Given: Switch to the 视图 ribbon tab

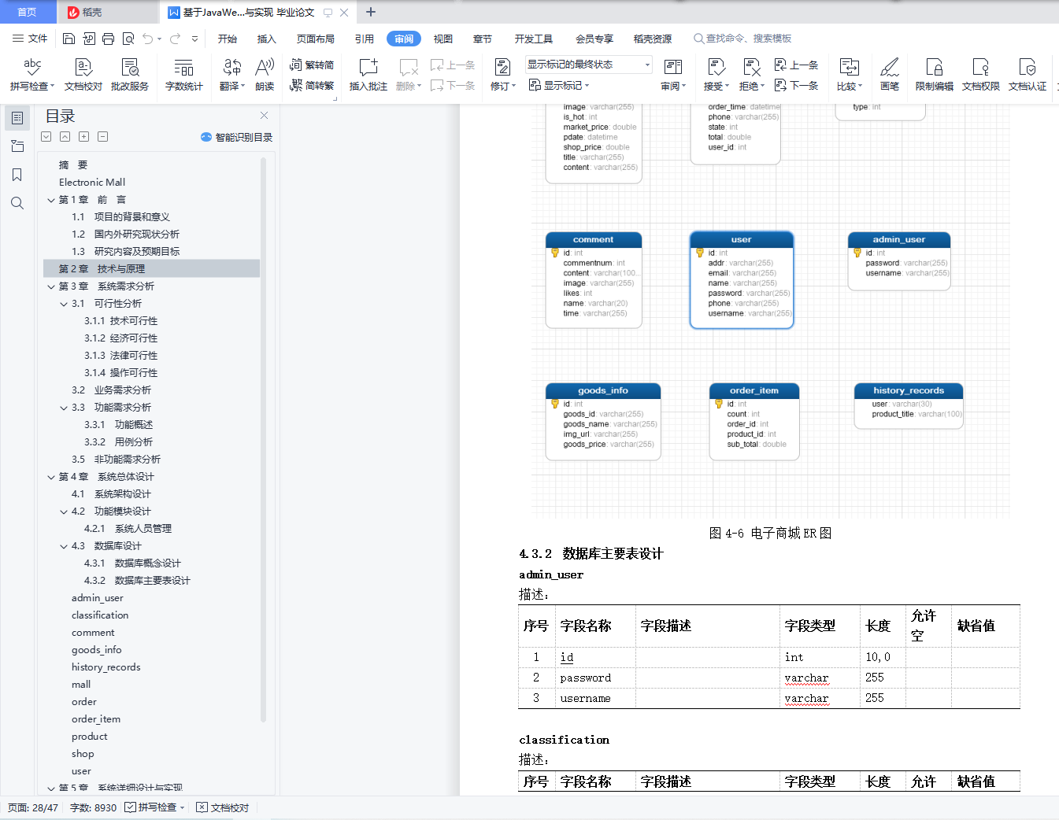Looking at the screenshot, I should 443,39.
